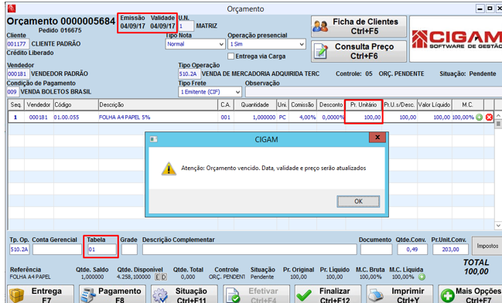The width and height of the screenshot is (502, 303).
Task: Open Ficha de Clientes Ctrl+F5
Action: pos(359,26)
